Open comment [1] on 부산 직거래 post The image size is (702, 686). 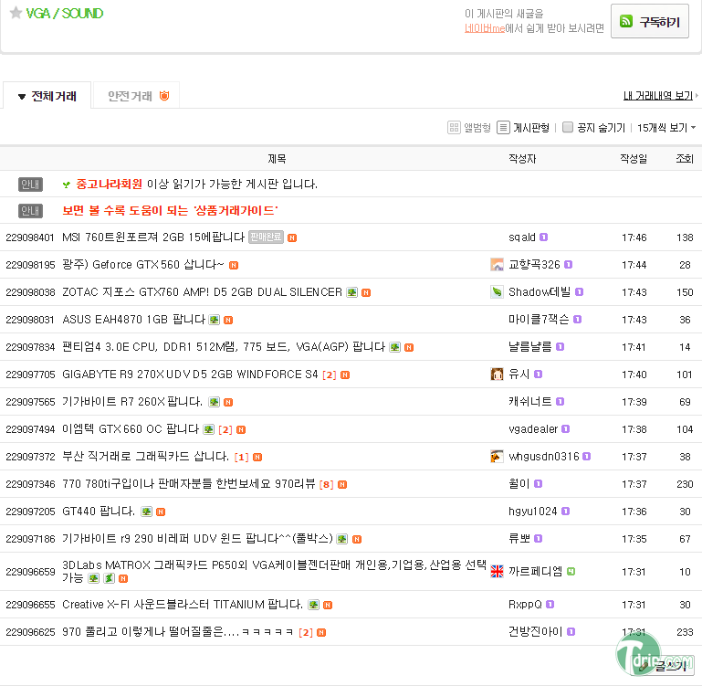pos(241,457)
